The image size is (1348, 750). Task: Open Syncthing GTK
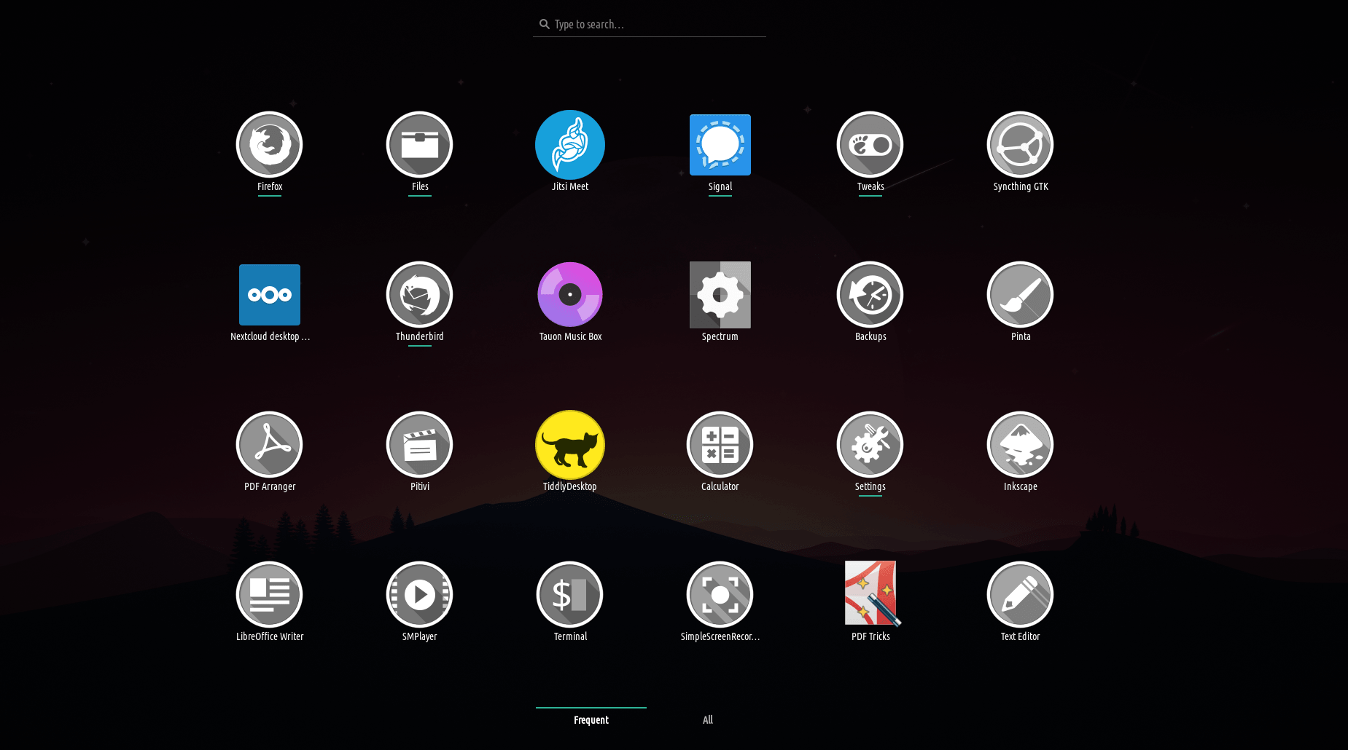pos(1020,145)
